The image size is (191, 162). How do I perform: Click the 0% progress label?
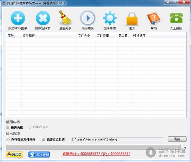click(184, 148)
